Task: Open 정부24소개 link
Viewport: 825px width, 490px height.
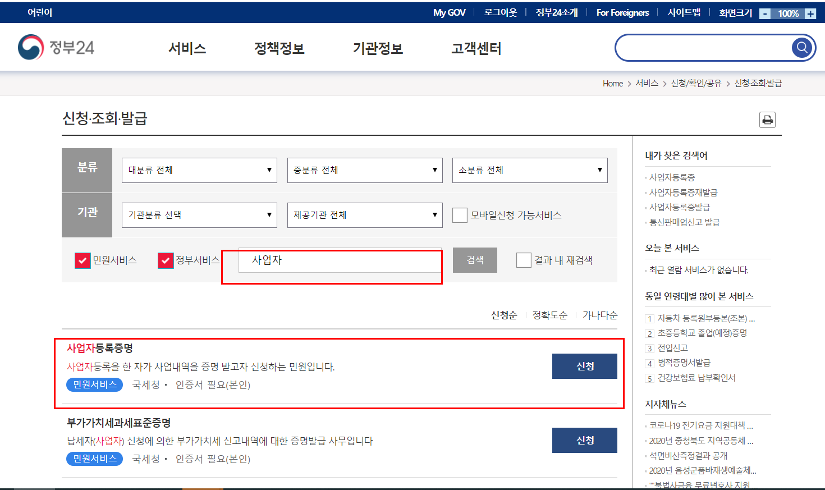Action: pyautogui.click(x=557, y=12)
